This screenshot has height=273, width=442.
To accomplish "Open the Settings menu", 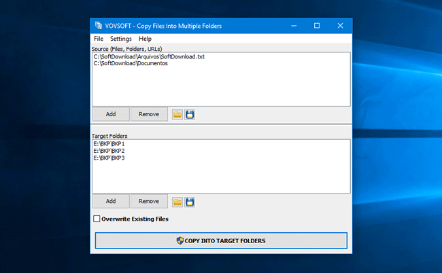I will click(121, 39).
